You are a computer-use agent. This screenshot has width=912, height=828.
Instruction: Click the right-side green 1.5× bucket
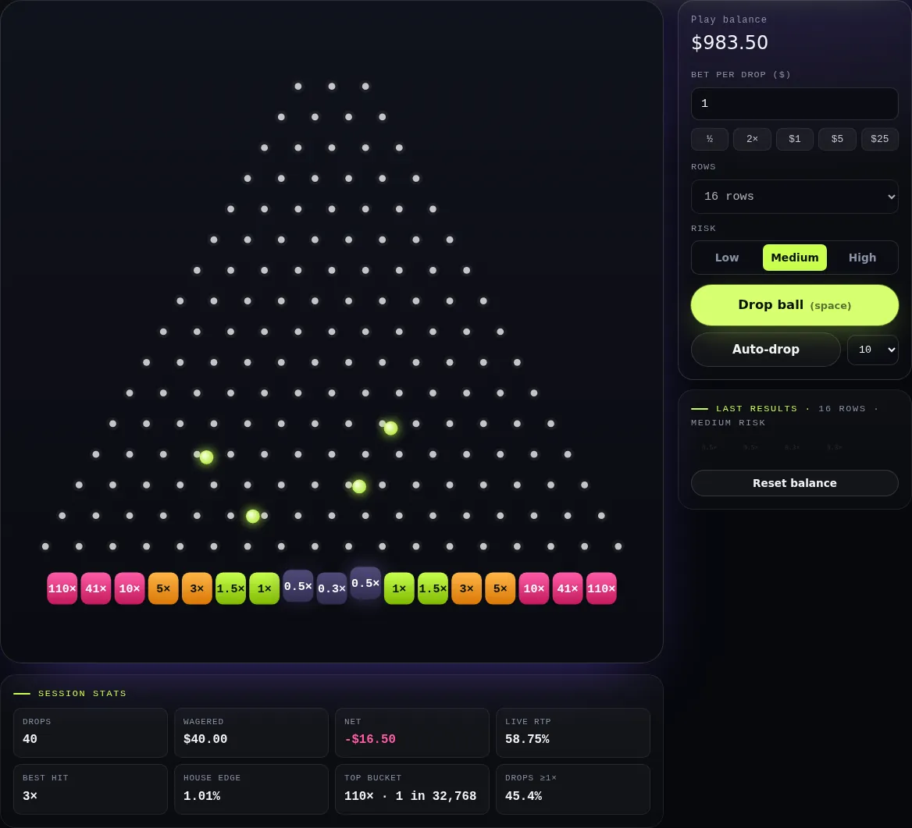pos(433,588)
